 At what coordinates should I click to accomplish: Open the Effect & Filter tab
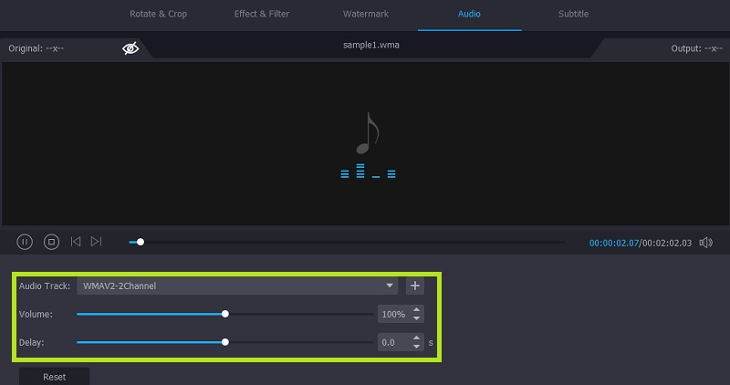click(x=262, y=15)
